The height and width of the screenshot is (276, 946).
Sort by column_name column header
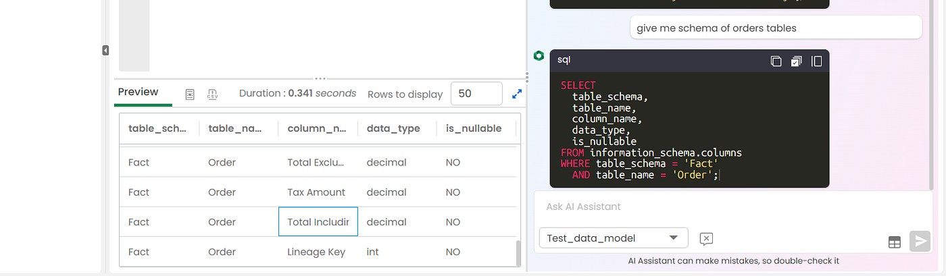[318, 128]
